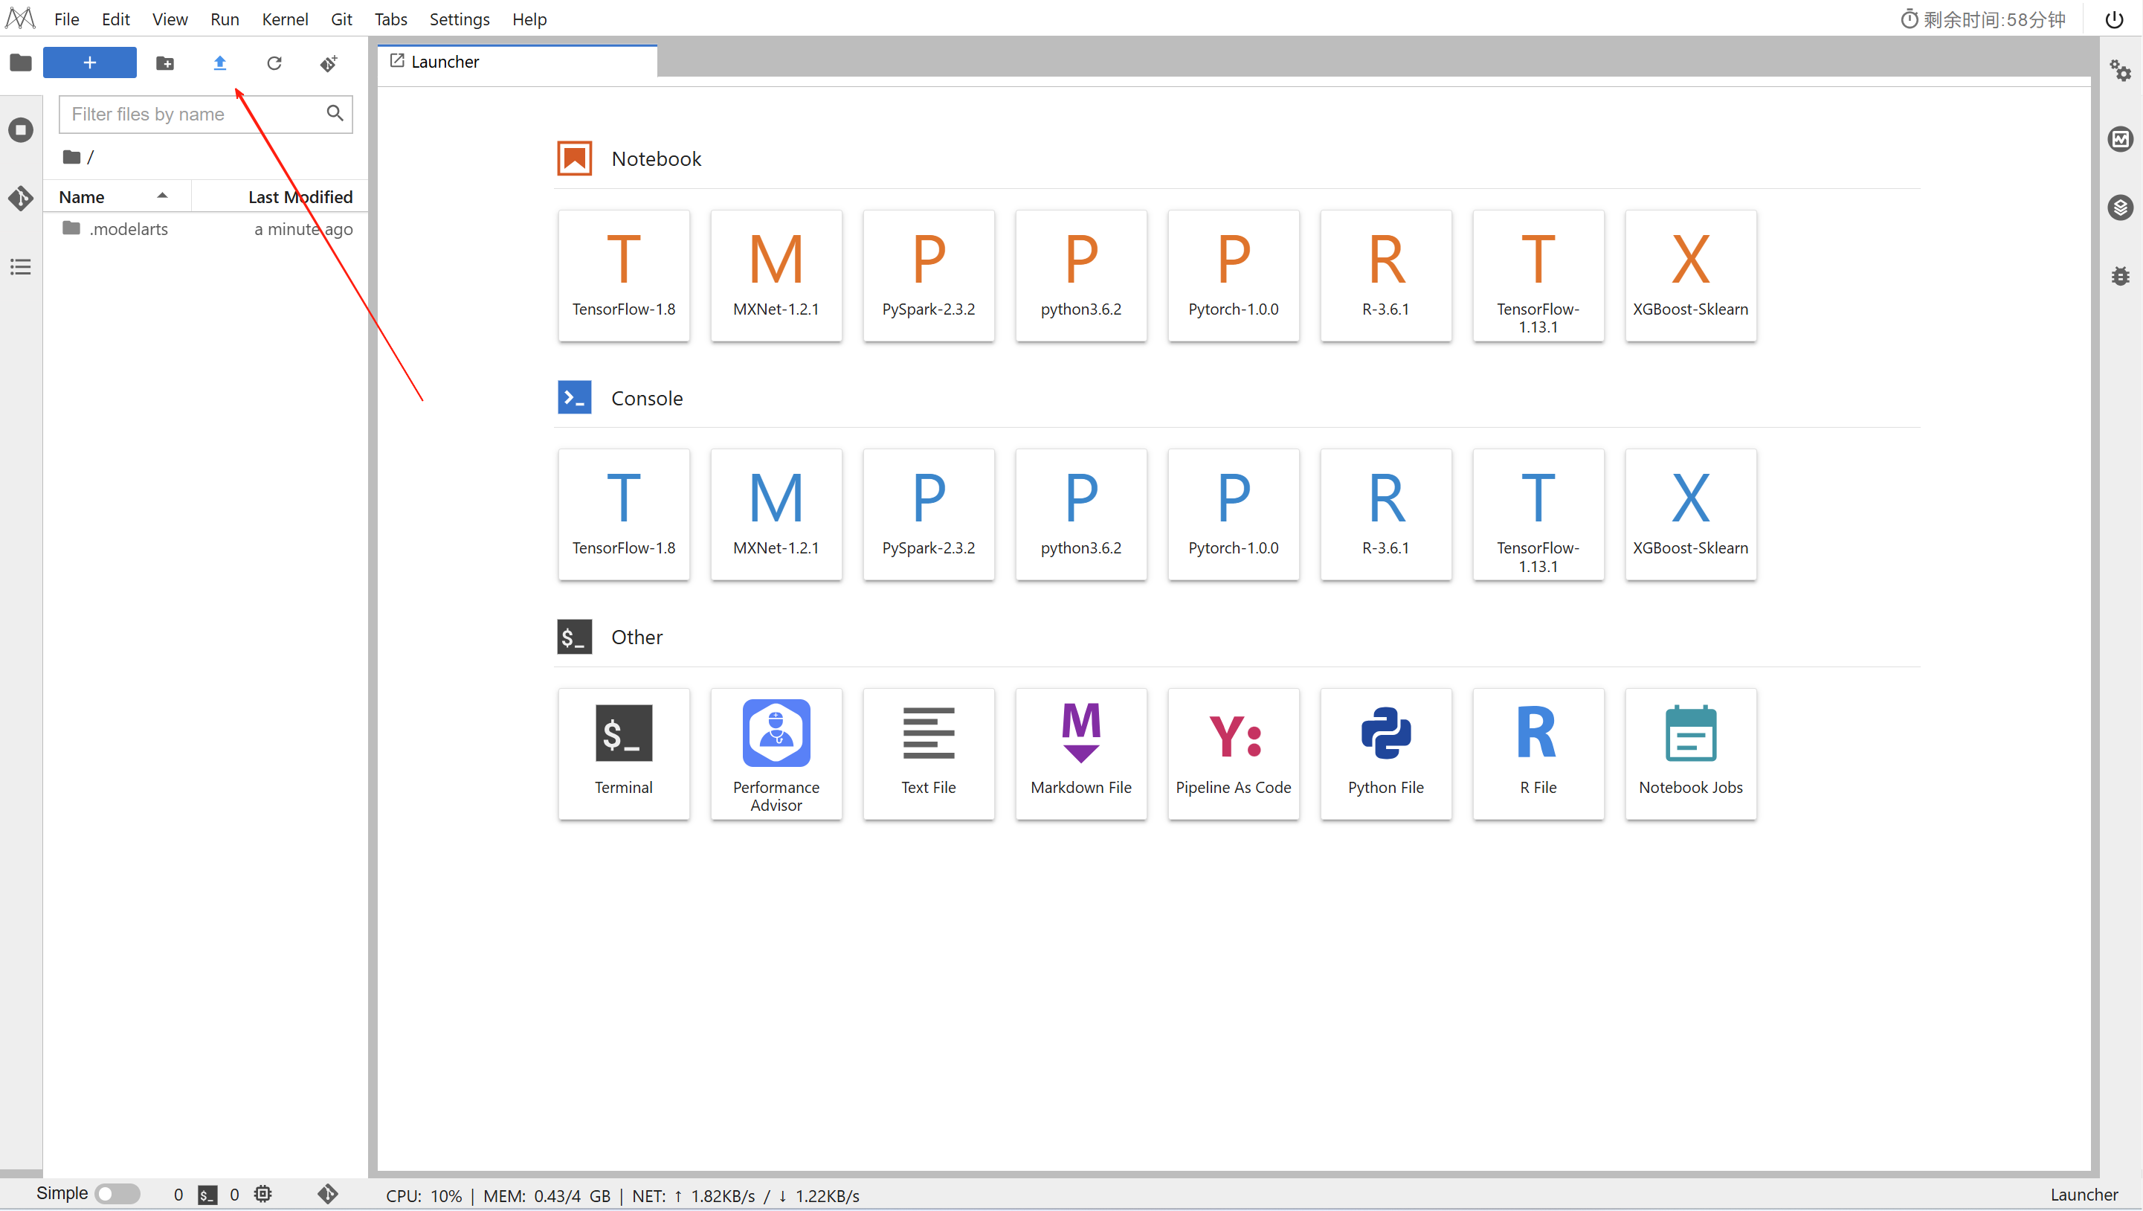Click the power shutdown icon at top right

click(2113, 19)
